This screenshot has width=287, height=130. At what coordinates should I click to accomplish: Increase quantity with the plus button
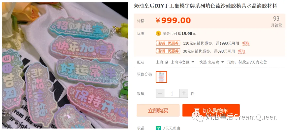(x=184, y=93)
